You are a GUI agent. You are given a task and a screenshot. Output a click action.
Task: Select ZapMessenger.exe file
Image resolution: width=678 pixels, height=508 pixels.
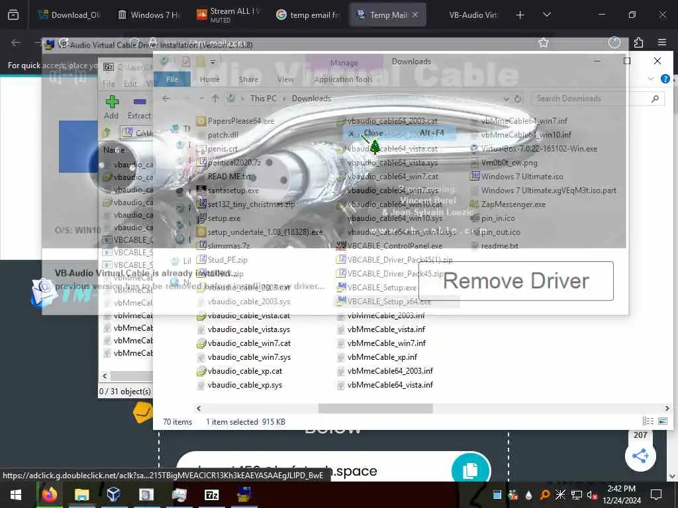(508, 204)
